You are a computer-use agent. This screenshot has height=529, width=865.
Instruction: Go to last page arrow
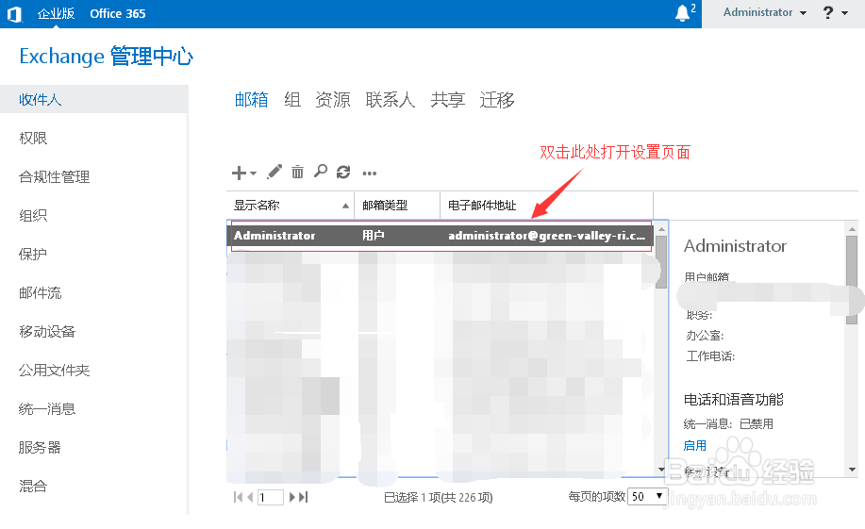pos(304,497)
